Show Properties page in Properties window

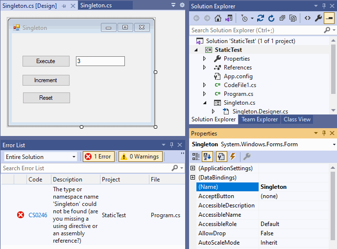click(221, 157)
